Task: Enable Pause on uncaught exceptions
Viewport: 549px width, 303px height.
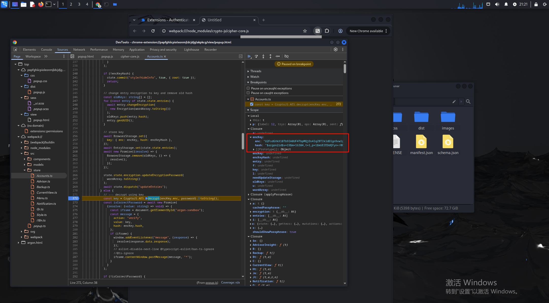Action: pos(248,88)
